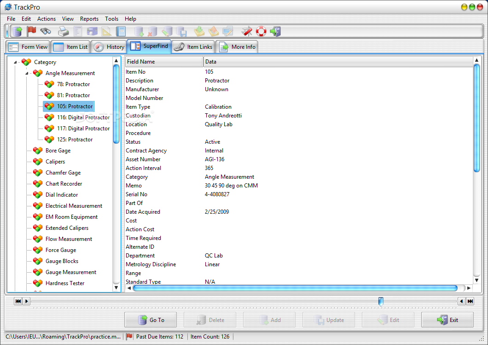Click the exit door toolbar icon

[x=275, y=31]
